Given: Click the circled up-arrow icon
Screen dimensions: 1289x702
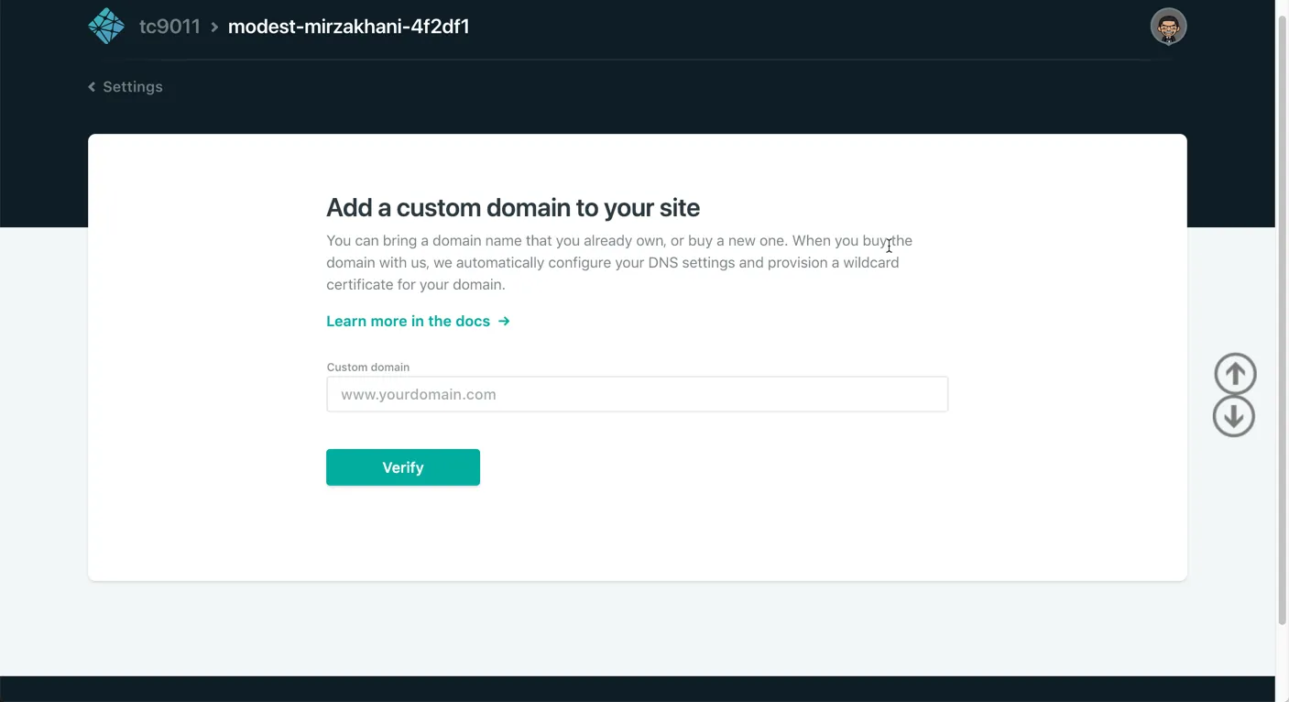Looking at the screenshot, I should tap(1235, 374).
